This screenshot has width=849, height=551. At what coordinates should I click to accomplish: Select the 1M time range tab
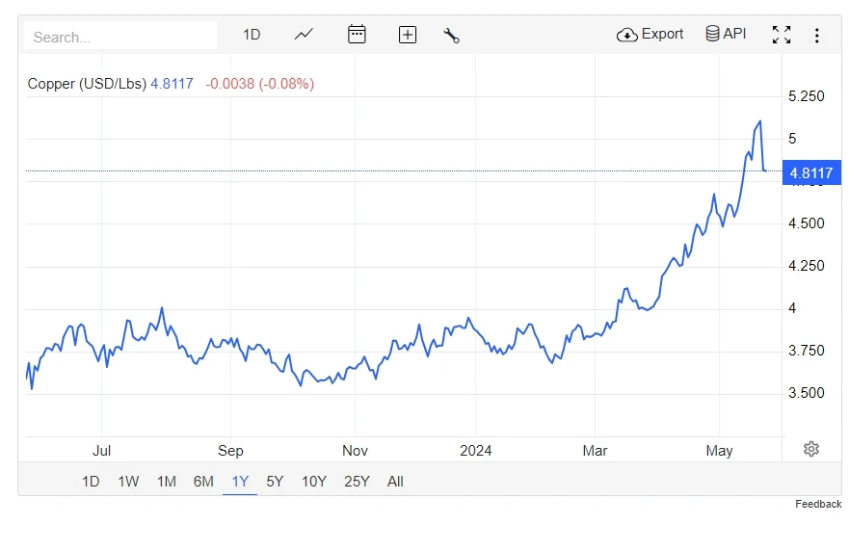point(166,482)
